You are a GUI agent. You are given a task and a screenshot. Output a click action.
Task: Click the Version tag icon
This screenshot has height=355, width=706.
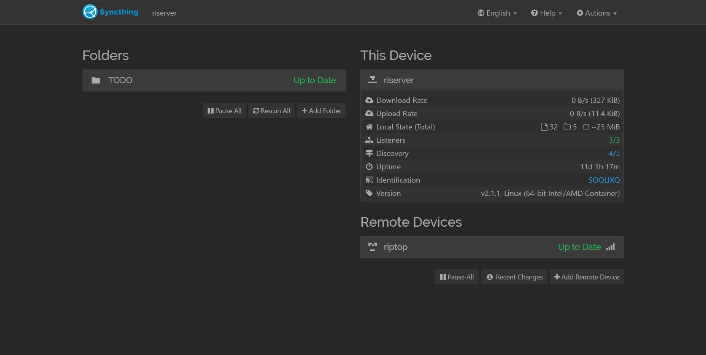369,193
